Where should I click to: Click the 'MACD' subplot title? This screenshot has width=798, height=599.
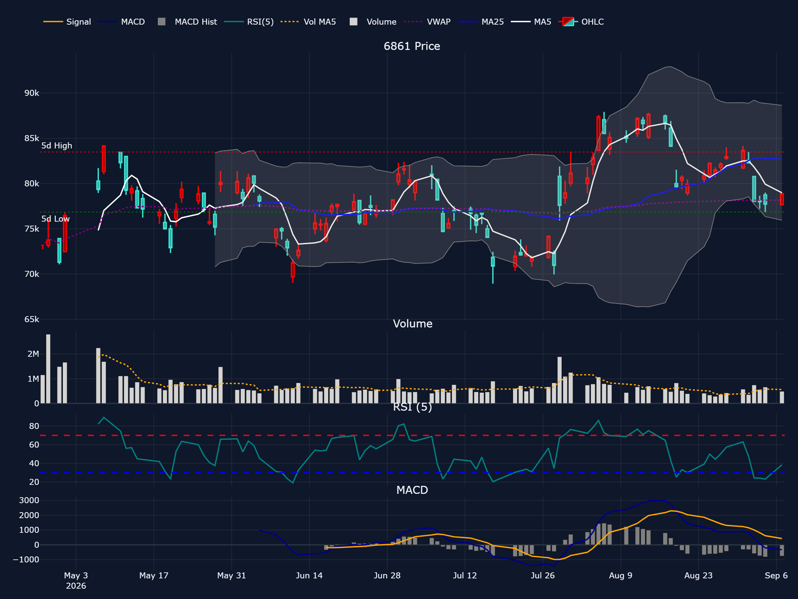(412, 490)
